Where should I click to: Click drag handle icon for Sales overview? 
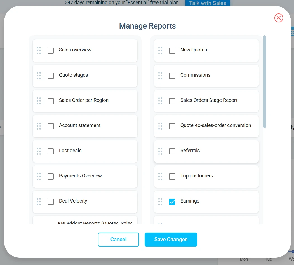click(39, 50)
